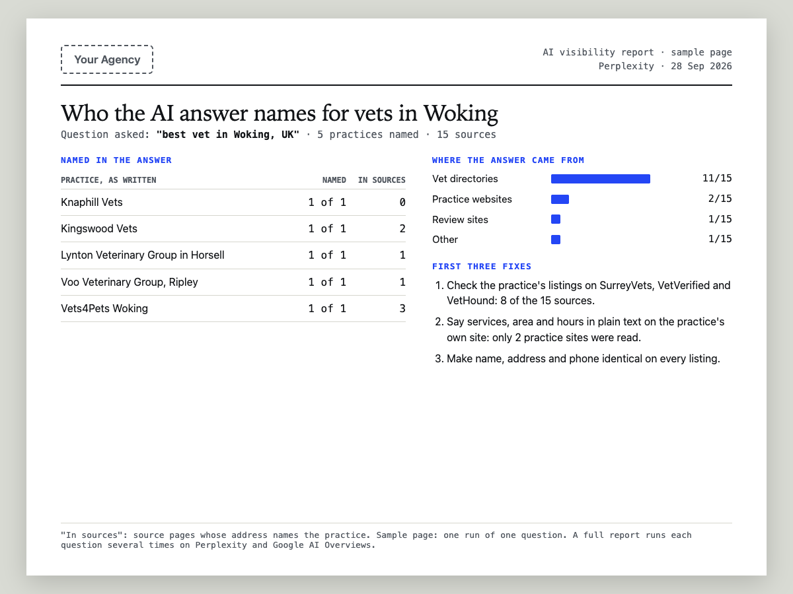Select Voo Veterinary Group, Ripley
This screenshot has width=793, height=594.
[x=130, y=282]
